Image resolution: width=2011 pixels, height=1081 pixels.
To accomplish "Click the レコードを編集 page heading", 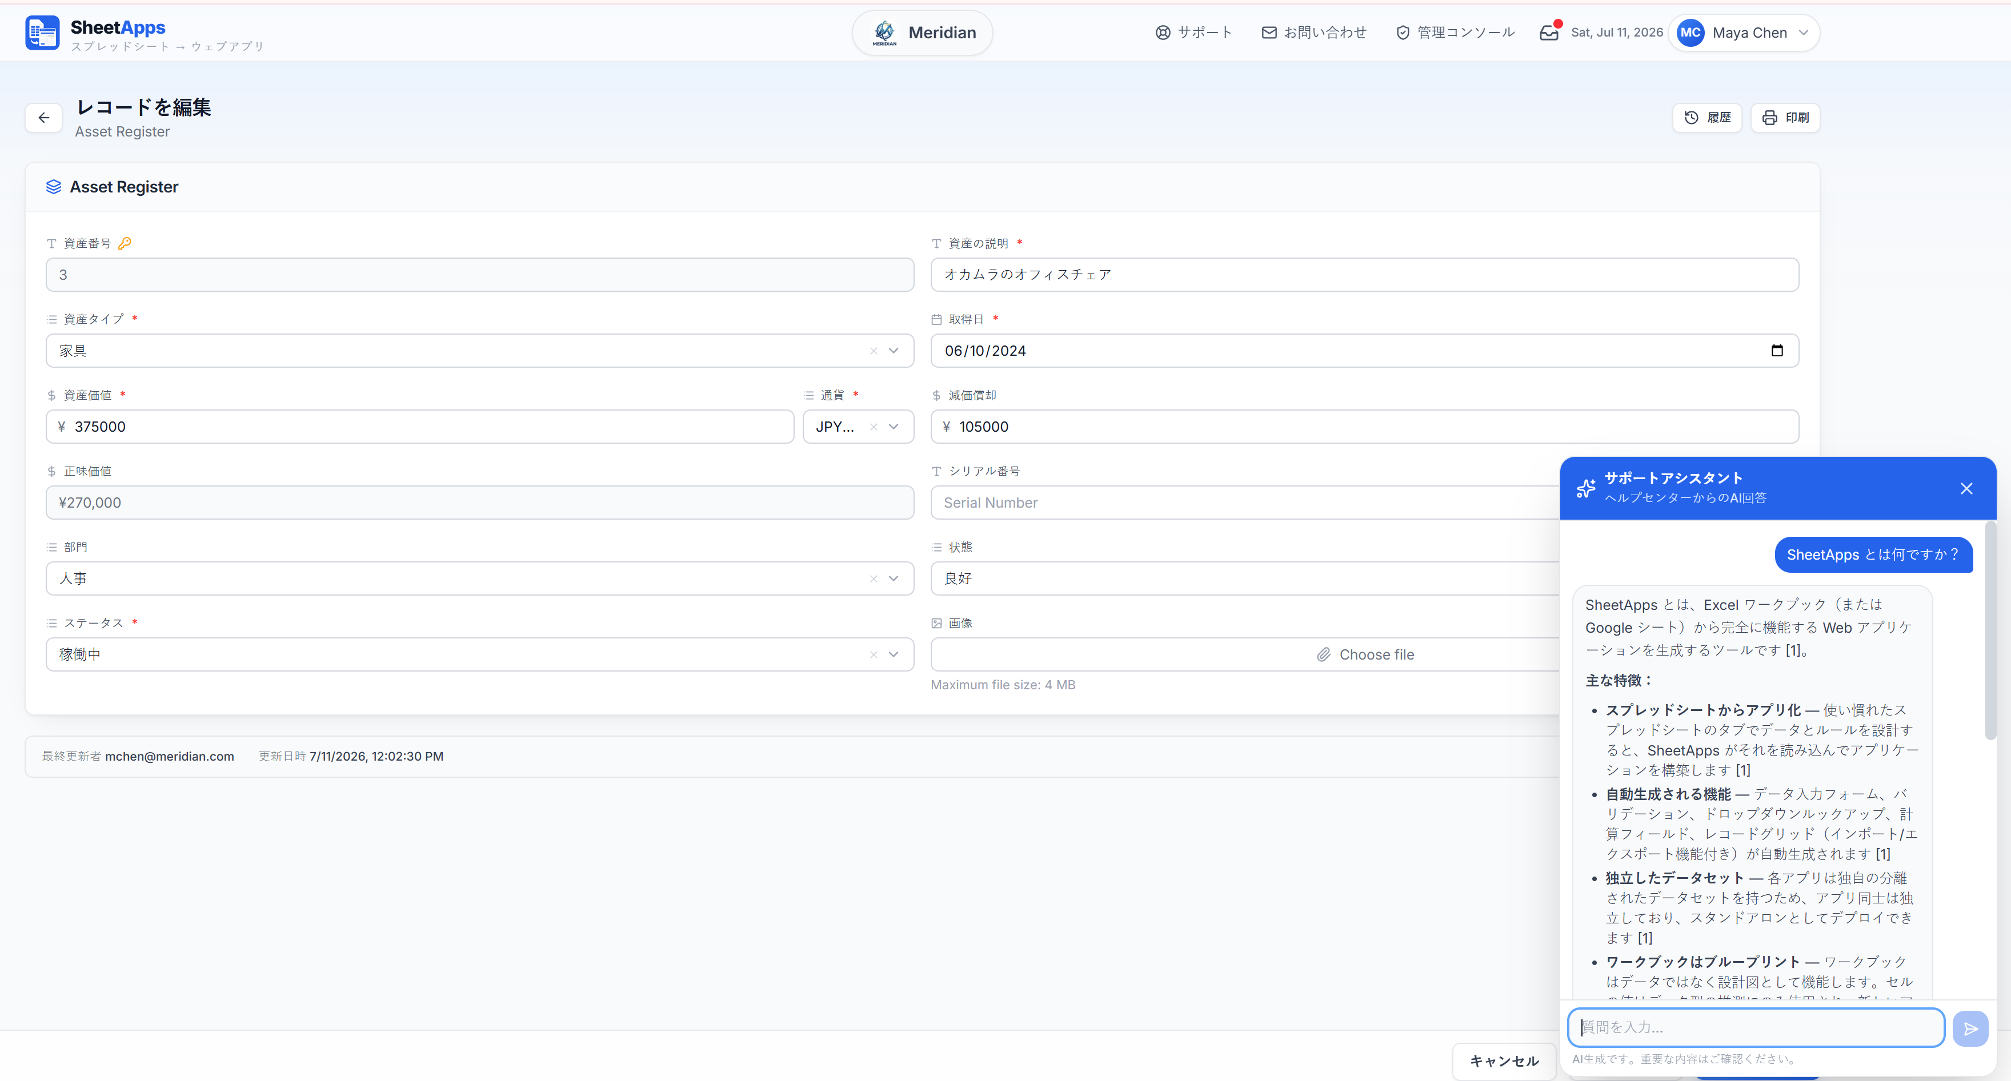I will click(143, 107).
